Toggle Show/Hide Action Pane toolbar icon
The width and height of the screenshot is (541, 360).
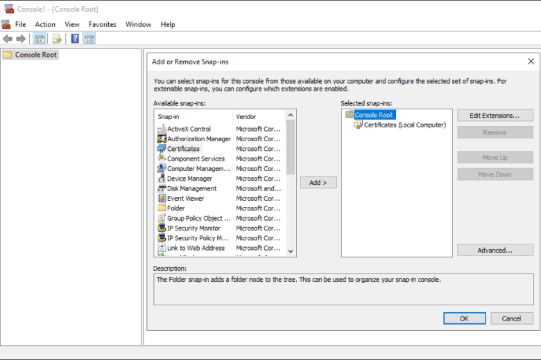coord(89,39)
